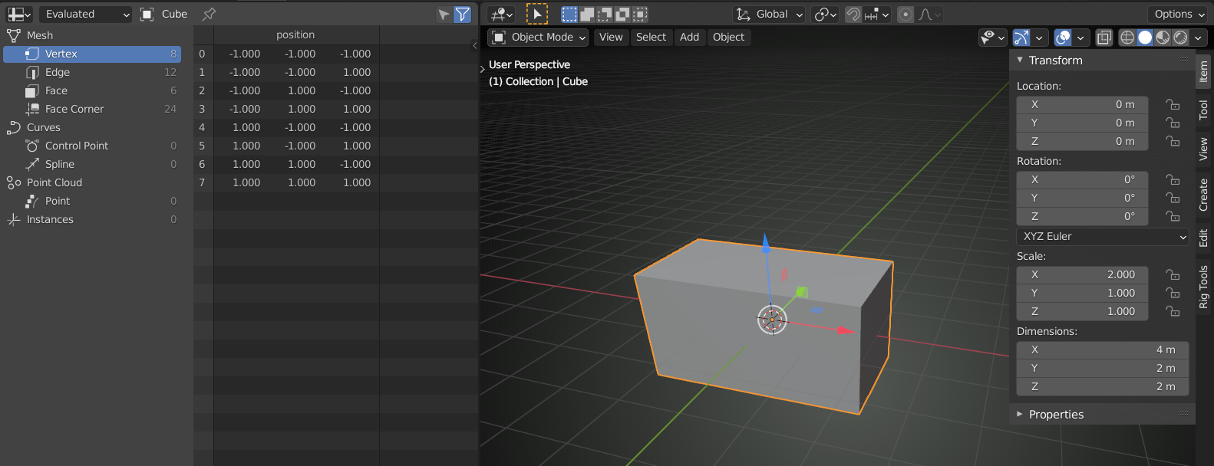Open the 3D viewport editor type menu
Image resolution: width=1214 pixels, height=466 pixels.
click(501, 15)
